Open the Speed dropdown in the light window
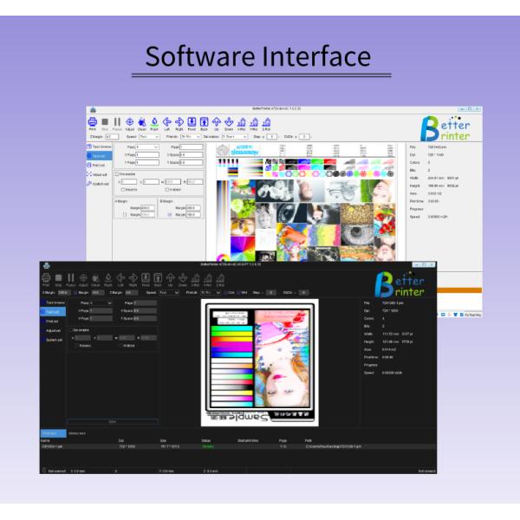The image size is (520, 520). pos(149,136)
